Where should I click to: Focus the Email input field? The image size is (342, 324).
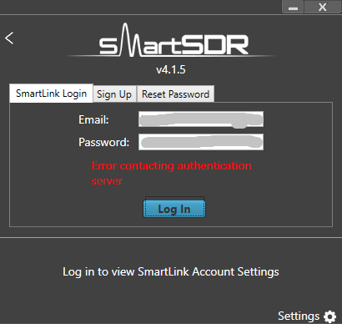201,119
